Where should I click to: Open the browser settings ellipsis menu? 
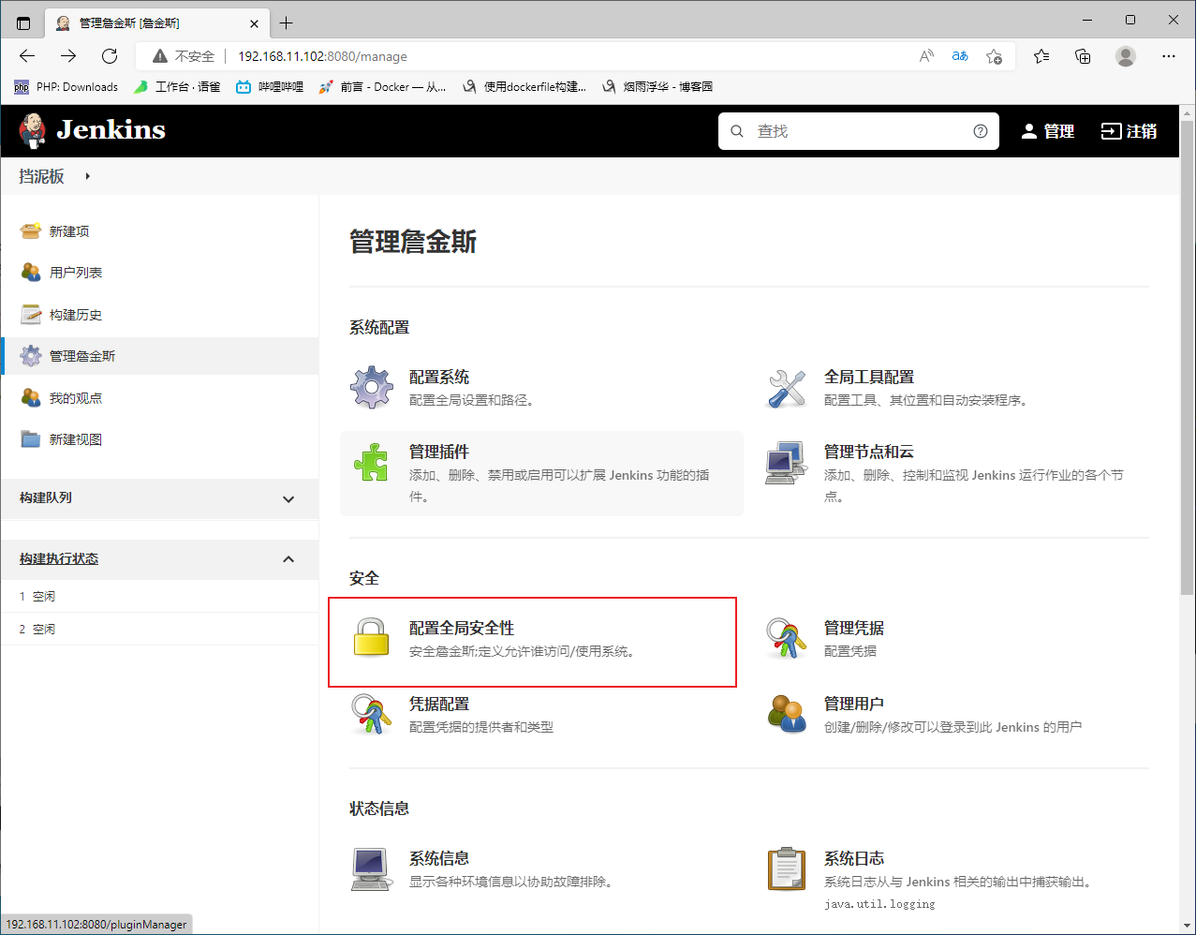coord(1169,56)
